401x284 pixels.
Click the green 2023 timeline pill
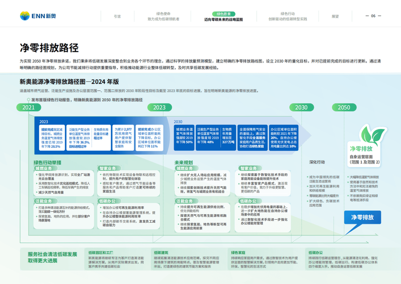tap(159, 107)
